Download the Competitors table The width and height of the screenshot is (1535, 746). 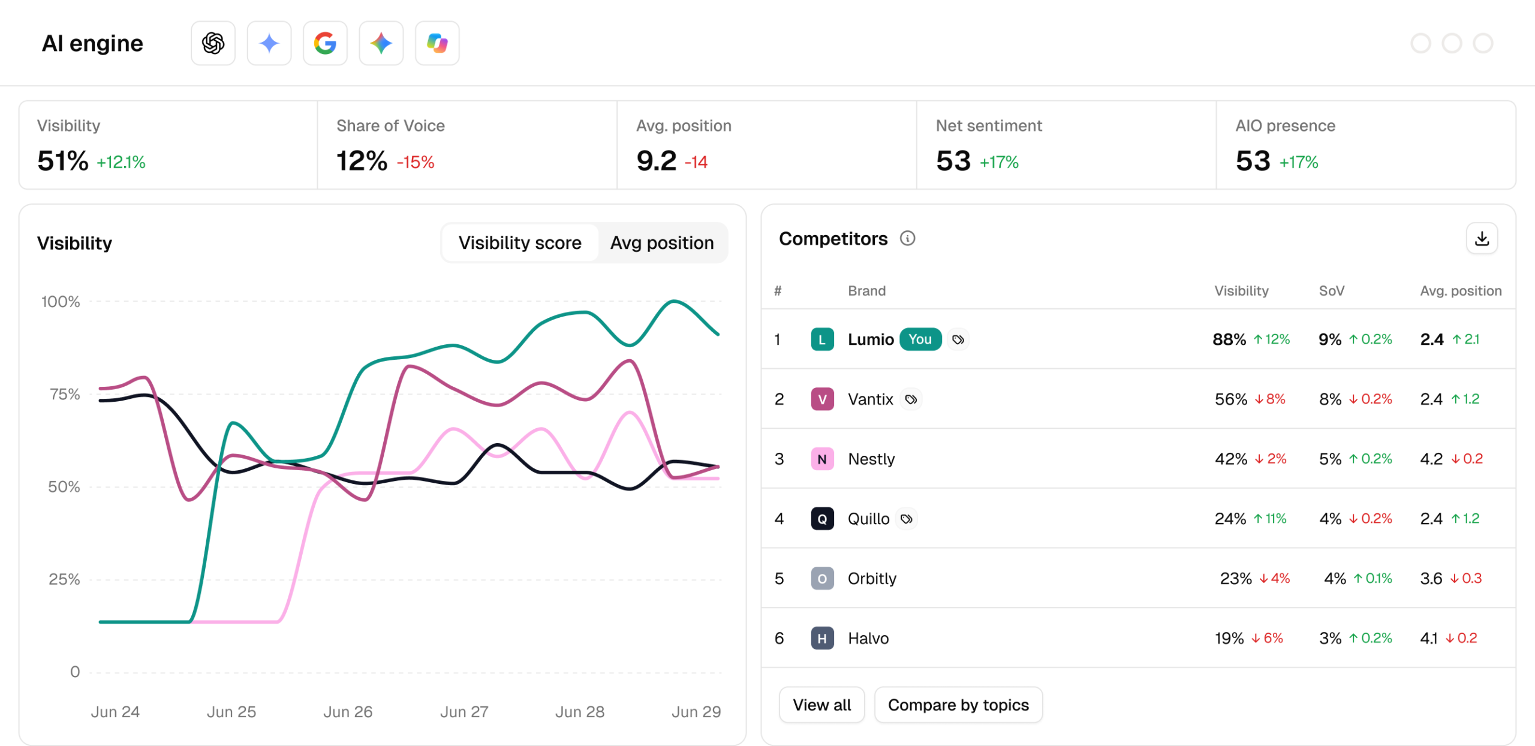coord(1482,238)
